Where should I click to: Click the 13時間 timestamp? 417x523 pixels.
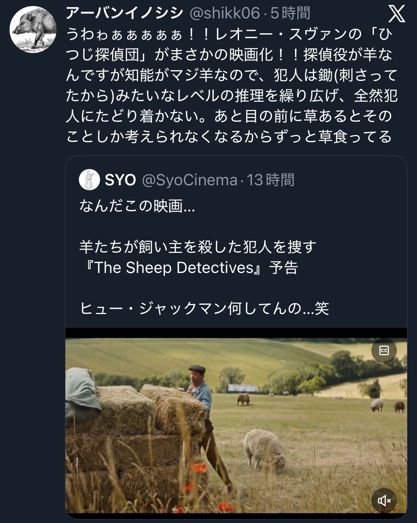pos(271,180)
